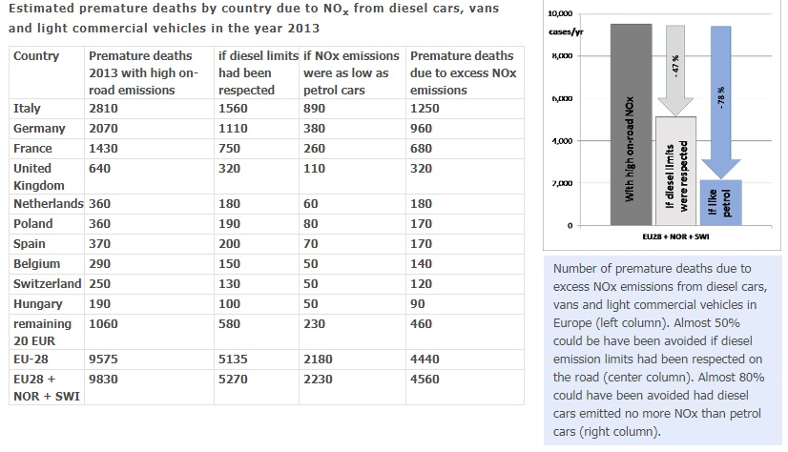Image resolution: width=788 pixels, height=452 pixels.
Task: Click Hungary's 90 value
Action: [418, 304]
